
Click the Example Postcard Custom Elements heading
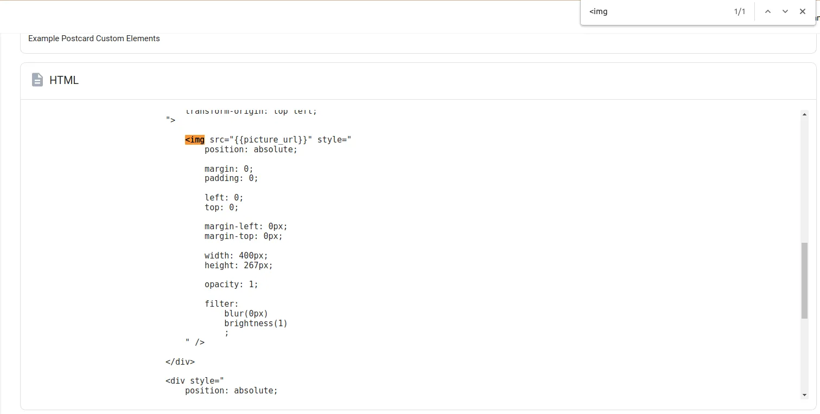94,38
